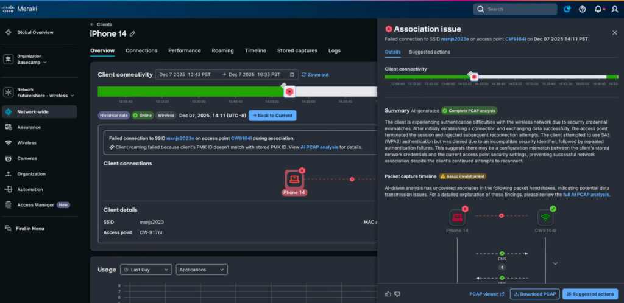Expand the DNS packet handshake chevron

pos(555,263)
